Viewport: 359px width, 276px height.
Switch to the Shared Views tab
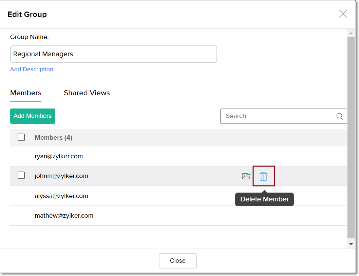87,93
